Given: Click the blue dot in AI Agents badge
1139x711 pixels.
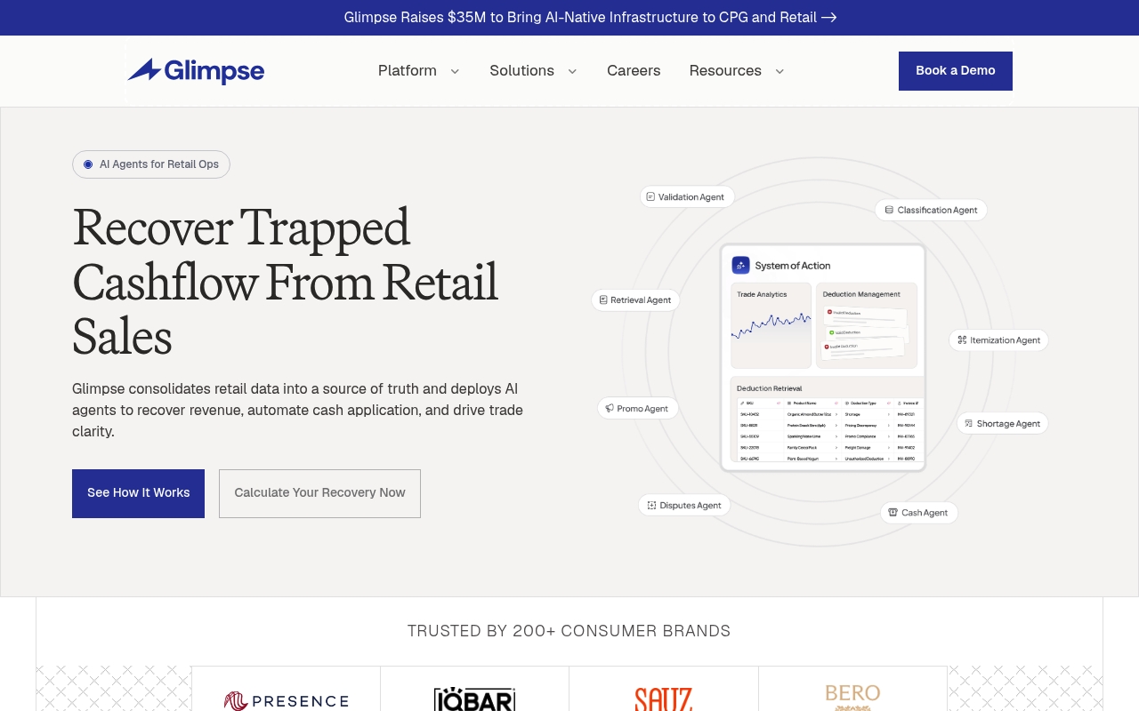Looking at the screenshot, I should 88,164.
